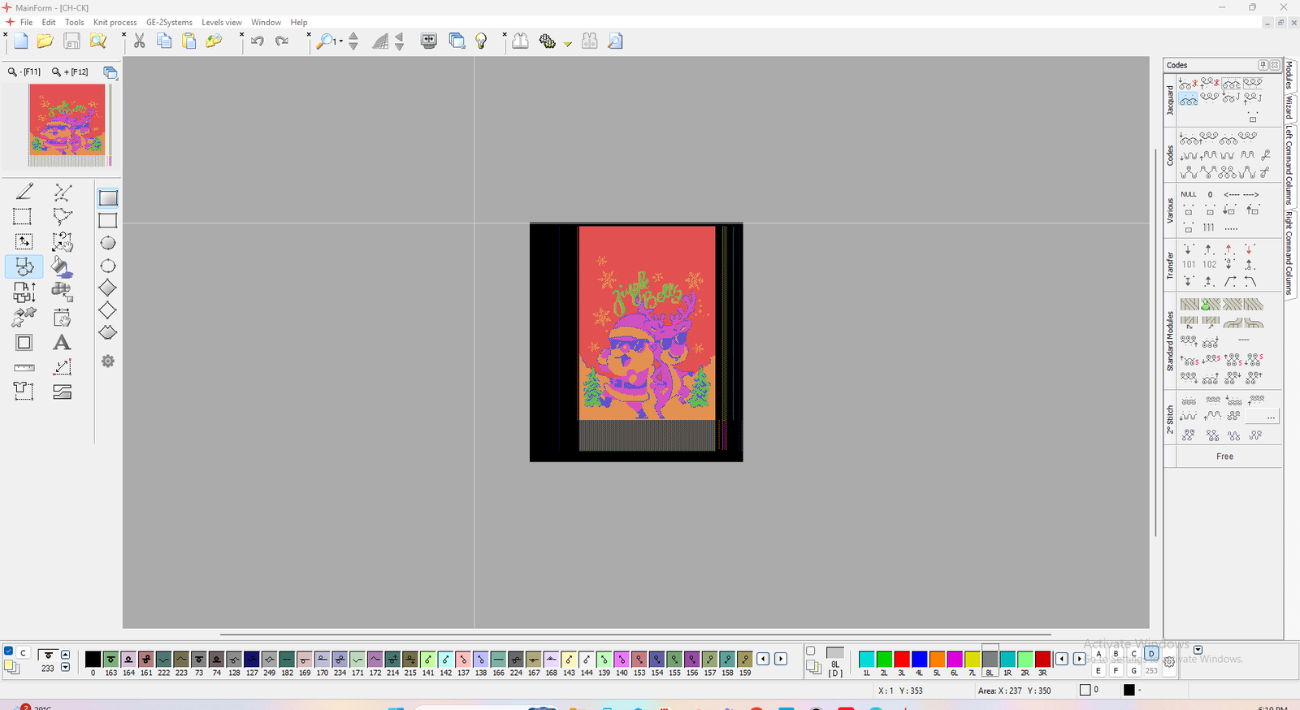Open the zoom level dropdown arrow

point(340,41)
